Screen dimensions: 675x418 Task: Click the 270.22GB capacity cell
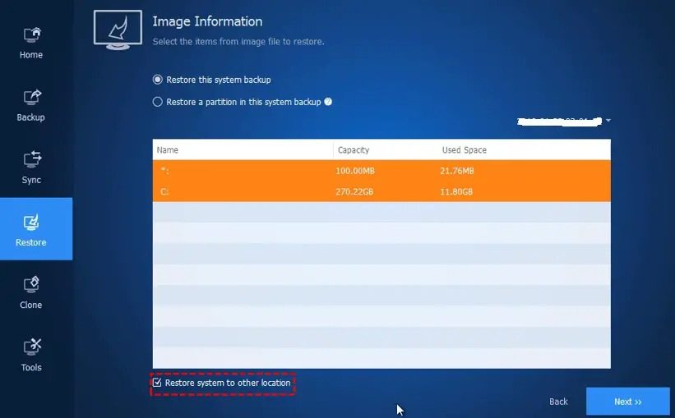tap(354, 192)
